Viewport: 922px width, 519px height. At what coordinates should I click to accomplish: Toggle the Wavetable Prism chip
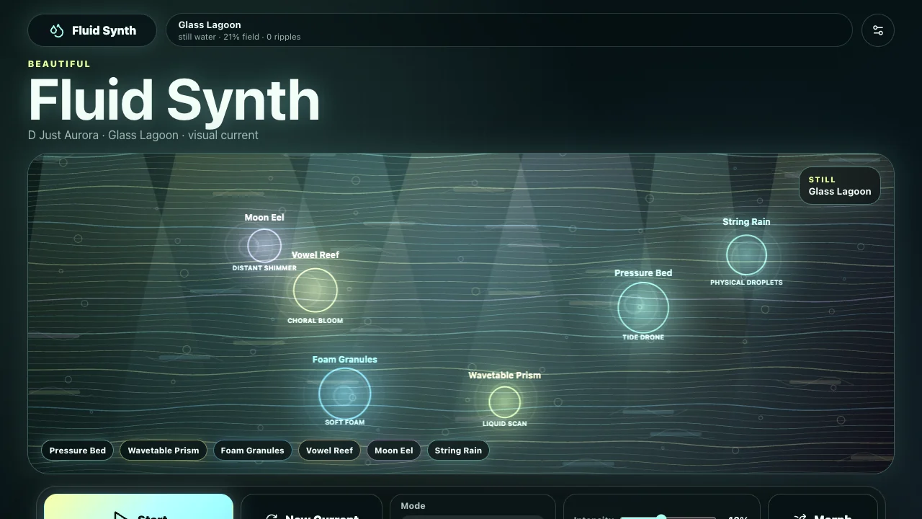[164, 451]
